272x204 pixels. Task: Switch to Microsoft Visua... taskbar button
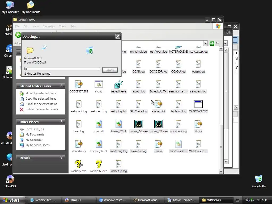pyautogui.click(x=148, y=200)
